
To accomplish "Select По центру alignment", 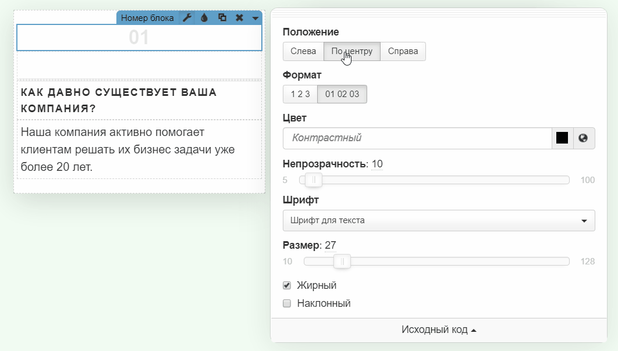I will [x=351, y=51].
